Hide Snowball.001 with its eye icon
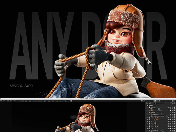Screen dimensions: 176x132 [x=172, y=114]
